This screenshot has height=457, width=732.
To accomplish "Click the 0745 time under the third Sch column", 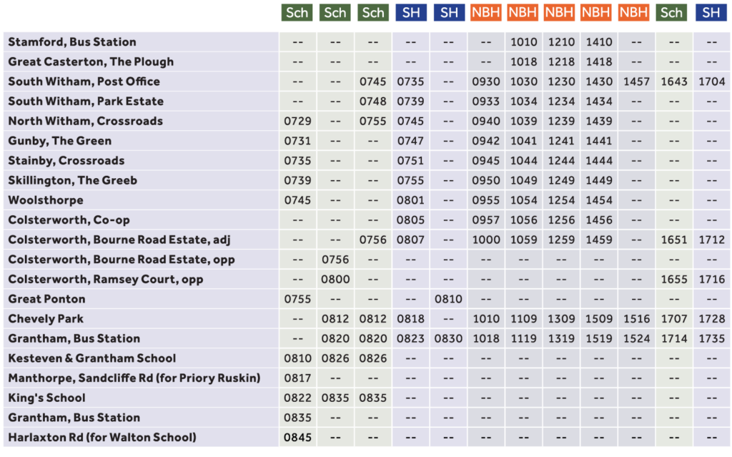I will (x=372, y=81).
